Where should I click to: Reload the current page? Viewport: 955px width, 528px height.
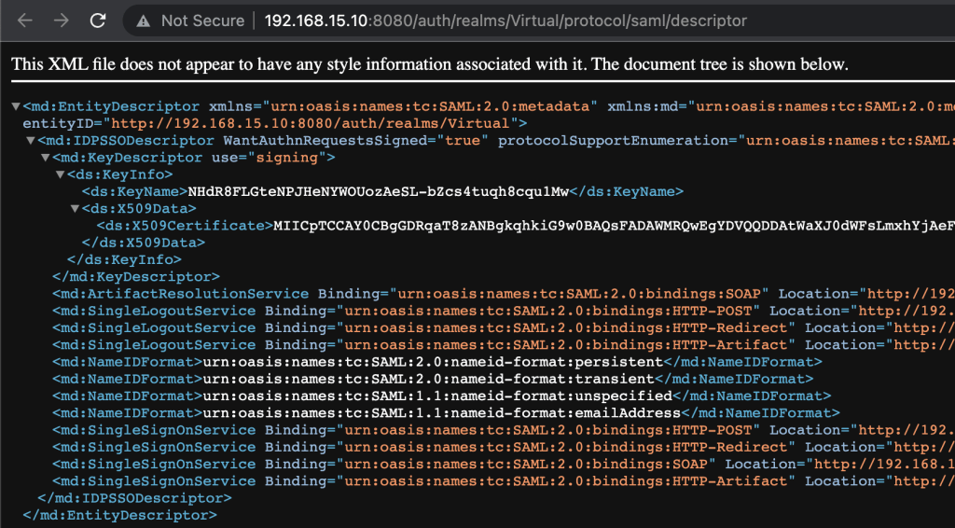98,21
